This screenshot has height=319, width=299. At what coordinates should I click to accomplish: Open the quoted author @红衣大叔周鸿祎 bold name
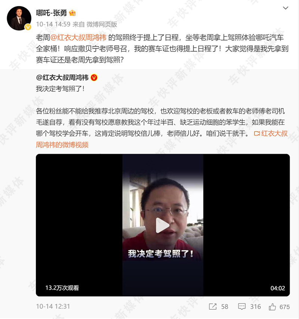[62, 78]
